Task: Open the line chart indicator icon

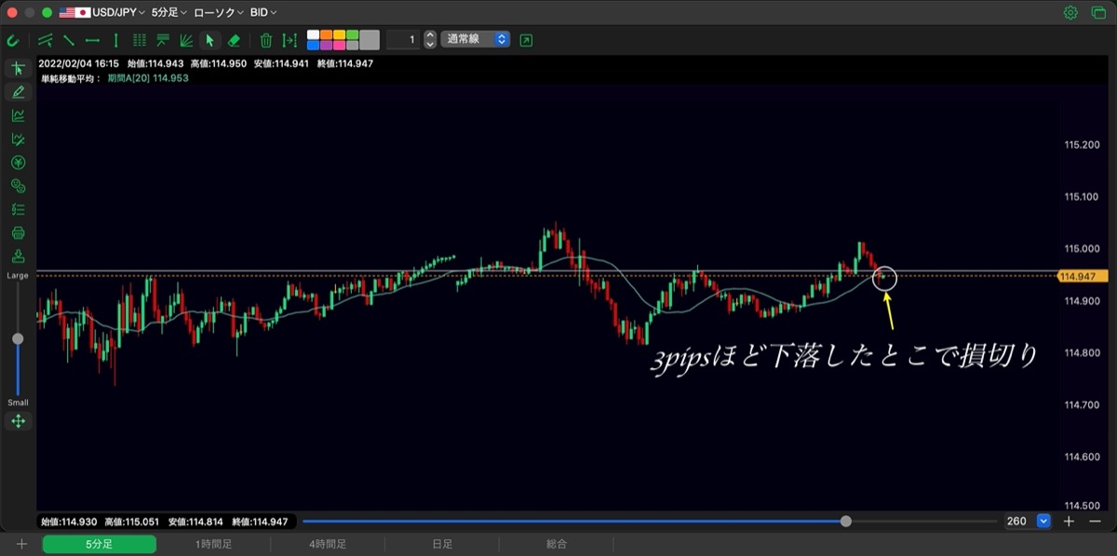Action: click(x=18, y=116)
